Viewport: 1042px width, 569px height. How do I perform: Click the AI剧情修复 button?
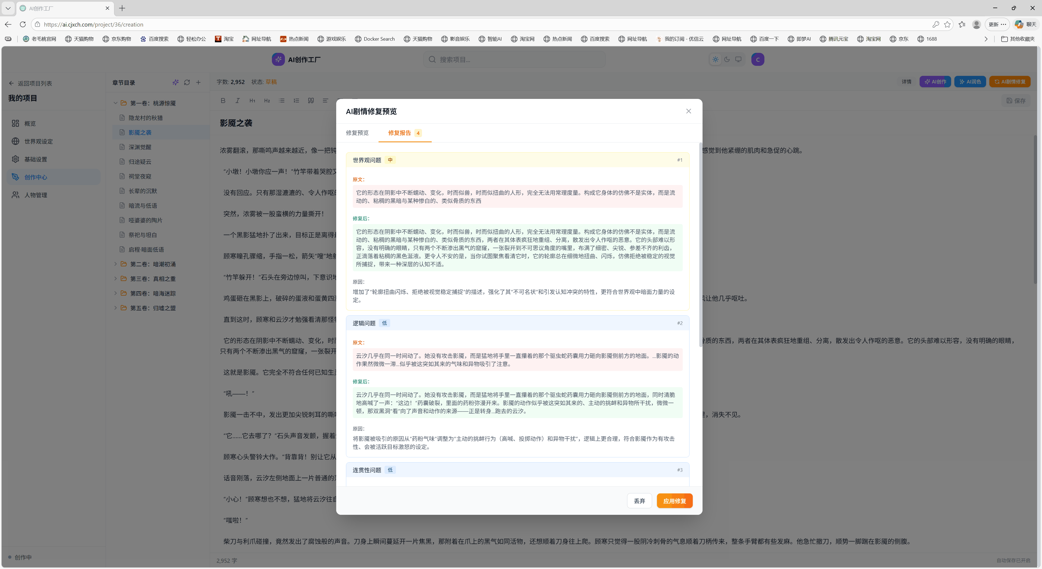click(1010, 82)
